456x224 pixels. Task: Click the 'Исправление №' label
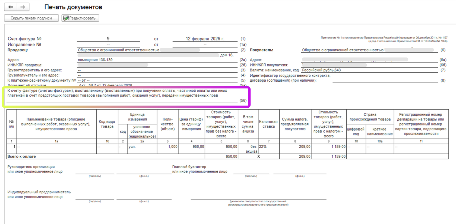pos(24,44)
